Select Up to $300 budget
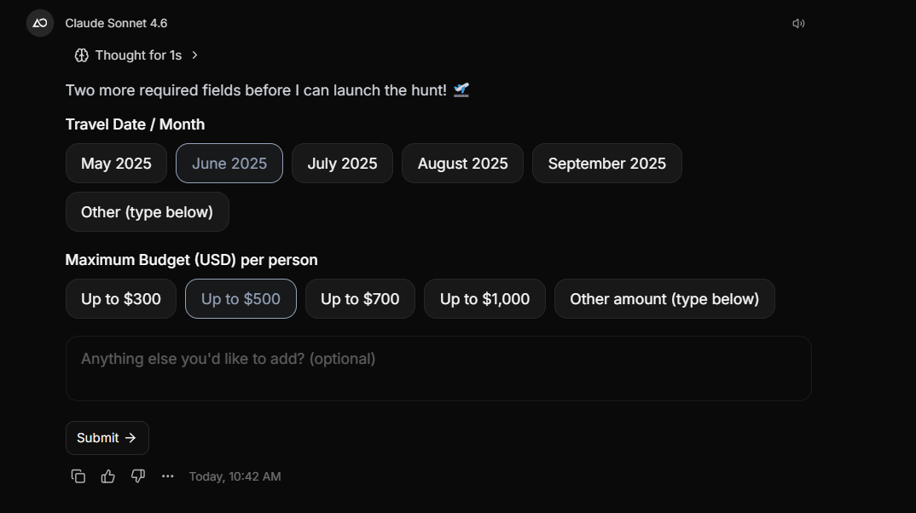Viewport: 916px width, 513px height. click(121, 299)
